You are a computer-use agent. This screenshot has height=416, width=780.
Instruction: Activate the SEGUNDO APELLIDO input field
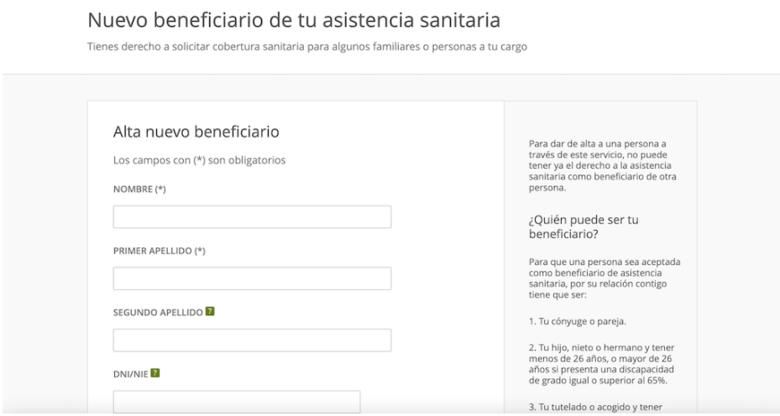252,340
